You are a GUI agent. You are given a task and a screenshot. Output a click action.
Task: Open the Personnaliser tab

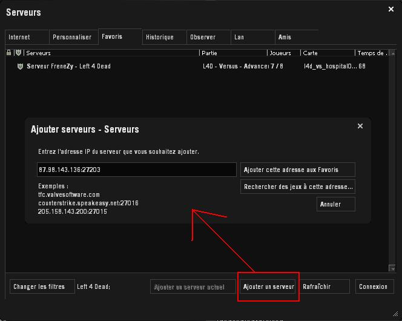[72, 38]
